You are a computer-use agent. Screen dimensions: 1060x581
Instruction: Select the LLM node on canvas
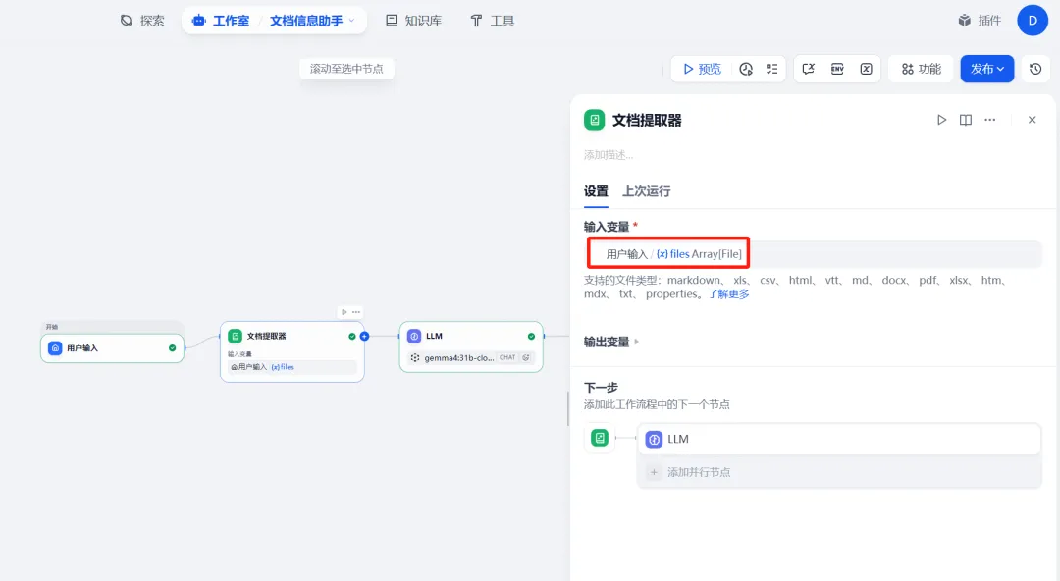[471, 347]
